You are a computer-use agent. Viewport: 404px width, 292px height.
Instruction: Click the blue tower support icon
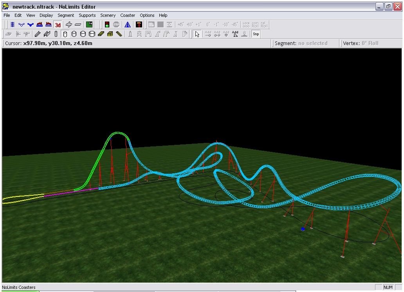click(x=128, y=25)
